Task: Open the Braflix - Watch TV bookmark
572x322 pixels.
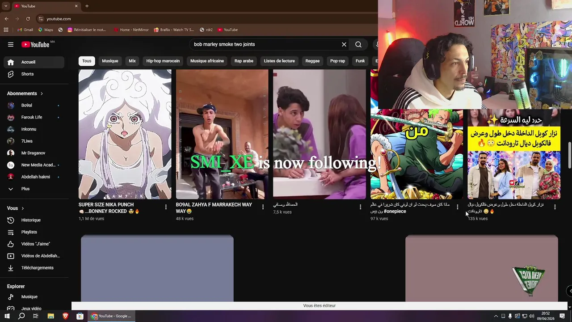Action: click(x=174, y=30)
